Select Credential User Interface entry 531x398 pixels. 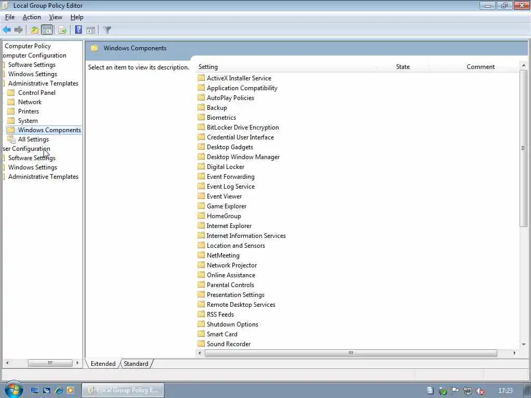[x=240, y=137]
